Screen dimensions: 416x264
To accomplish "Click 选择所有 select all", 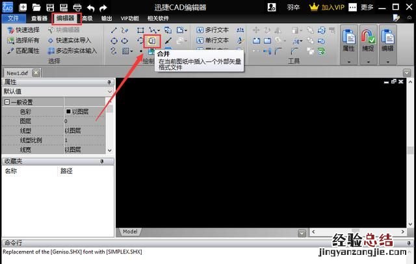I will (23, 40).
